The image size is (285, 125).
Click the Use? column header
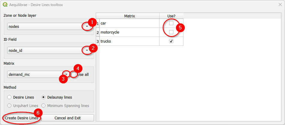[x=171, y=16]
